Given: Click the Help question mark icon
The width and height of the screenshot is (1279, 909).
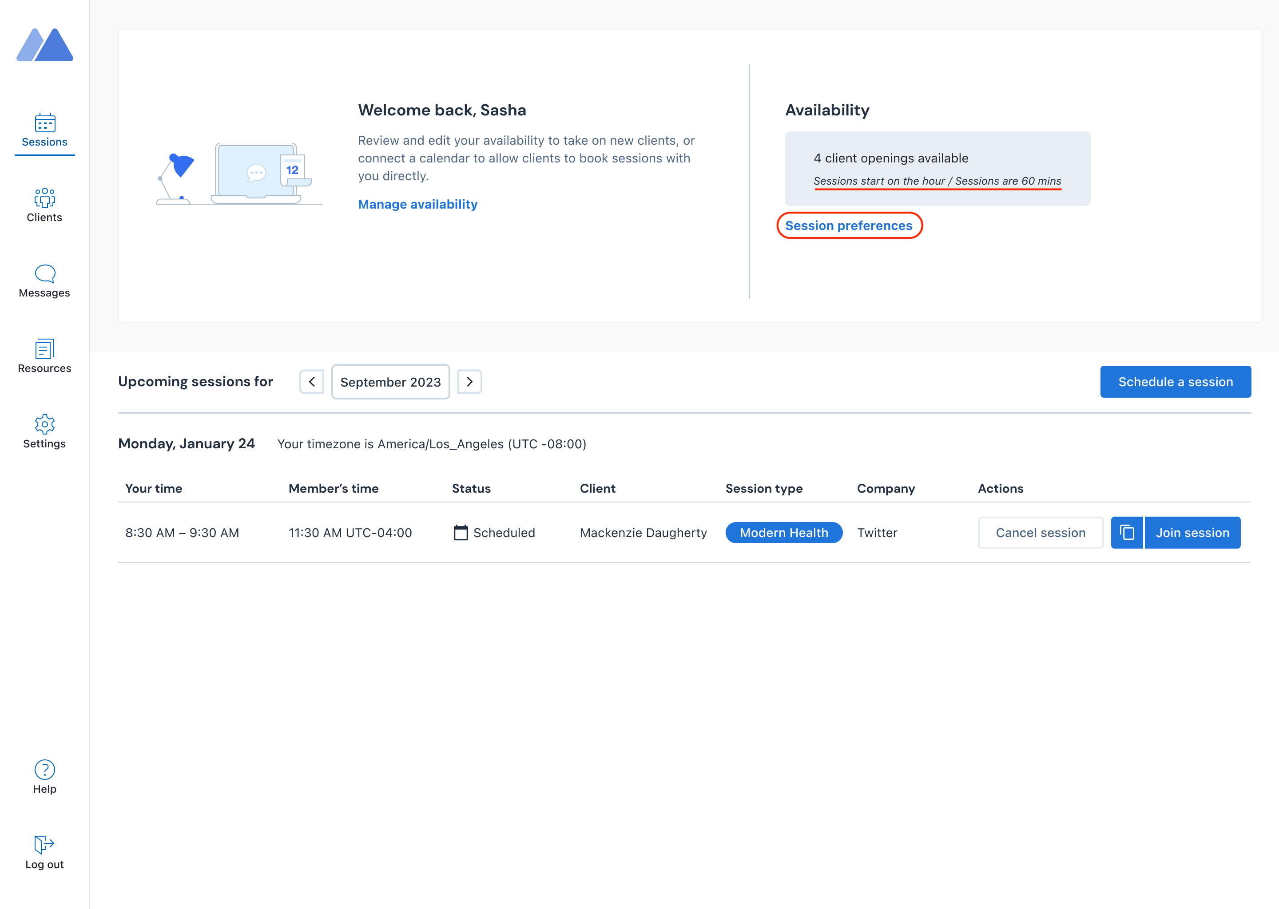Looking at the screenshot, I should tap(44, 769).
